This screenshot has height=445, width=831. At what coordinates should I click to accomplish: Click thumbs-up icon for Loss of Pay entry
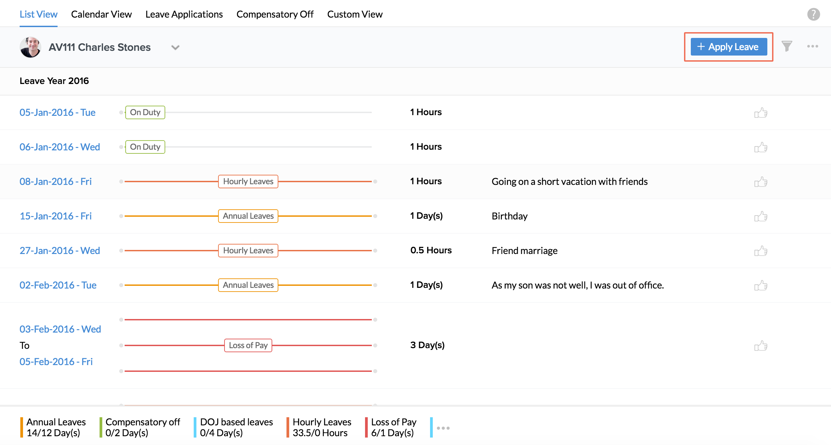coord(761,345)
